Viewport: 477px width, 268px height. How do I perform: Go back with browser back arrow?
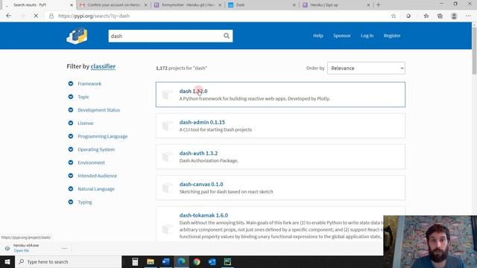(x=8, y=16)
